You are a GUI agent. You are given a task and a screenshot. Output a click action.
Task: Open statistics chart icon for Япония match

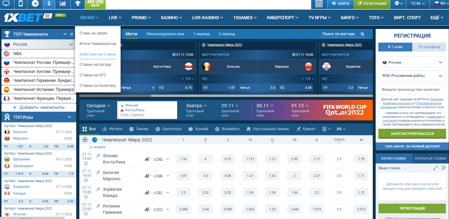(x=147, y=159)
